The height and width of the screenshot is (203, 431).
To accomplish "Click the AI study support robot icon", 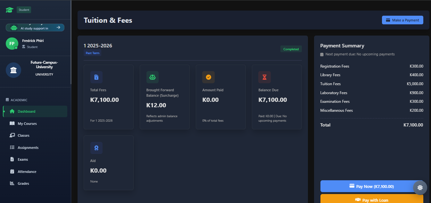I will point(14,28).
